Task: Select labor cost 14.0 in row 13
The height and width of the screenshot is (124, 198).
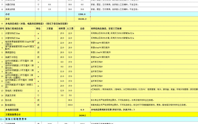Action: coord(70,91)
